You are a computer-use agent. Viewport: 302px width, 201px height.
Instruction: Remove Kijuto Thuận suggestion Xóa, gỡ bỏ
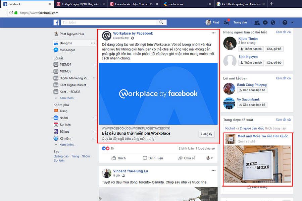tap(274, 49)
